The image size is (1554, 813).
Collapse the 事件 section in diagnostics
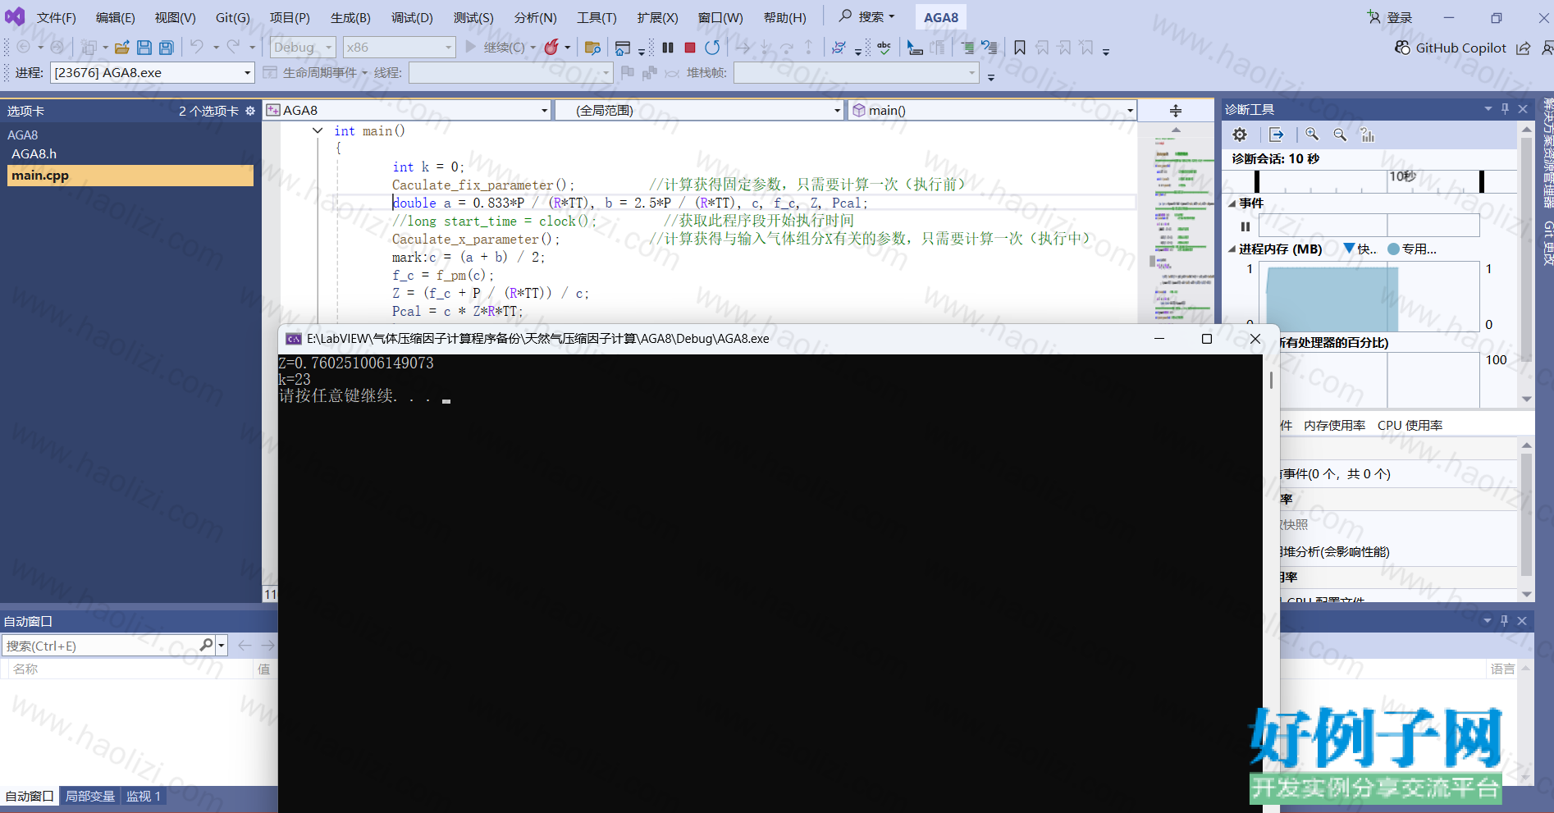pos(1232,203)
